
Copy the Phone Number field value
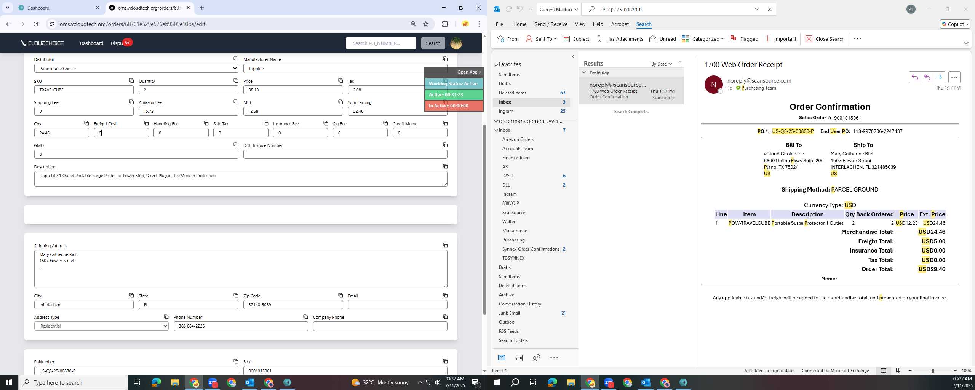tap(305, 316)
